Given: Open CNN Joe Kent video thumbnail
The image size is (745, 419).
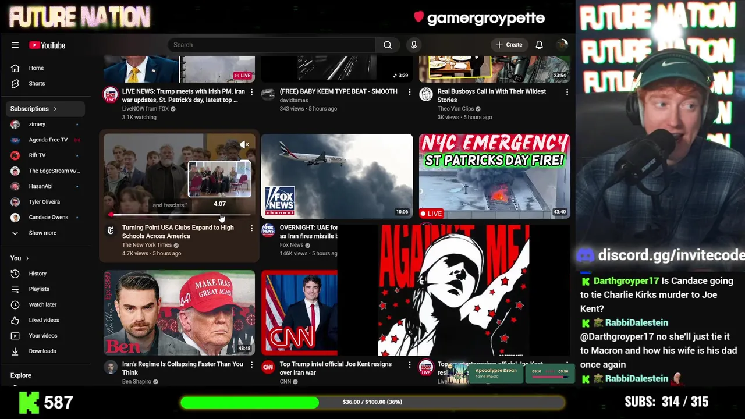Looking at the screenshot, I should click(x=299, y=313).
